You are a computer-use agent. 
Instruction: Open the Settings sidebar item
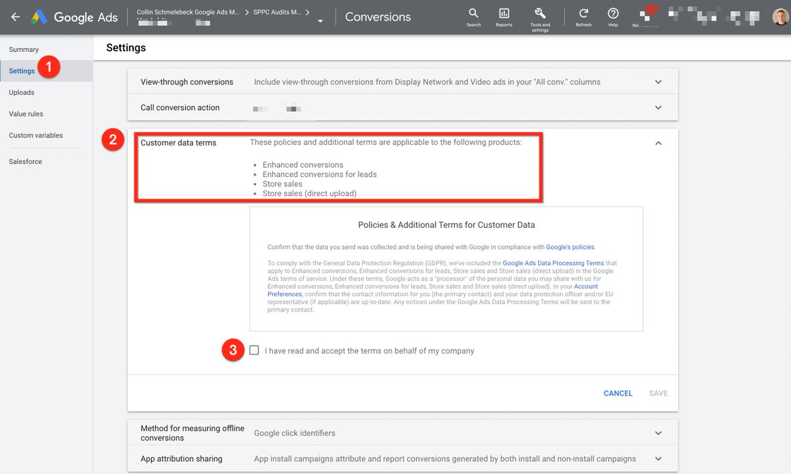(22, 71)
